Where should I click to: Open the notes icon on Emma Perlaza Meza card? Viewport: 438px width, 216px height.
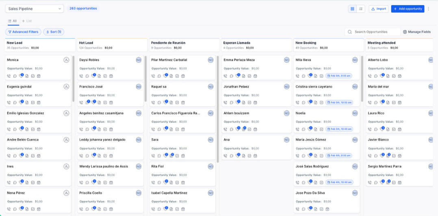tap(243, 76)
